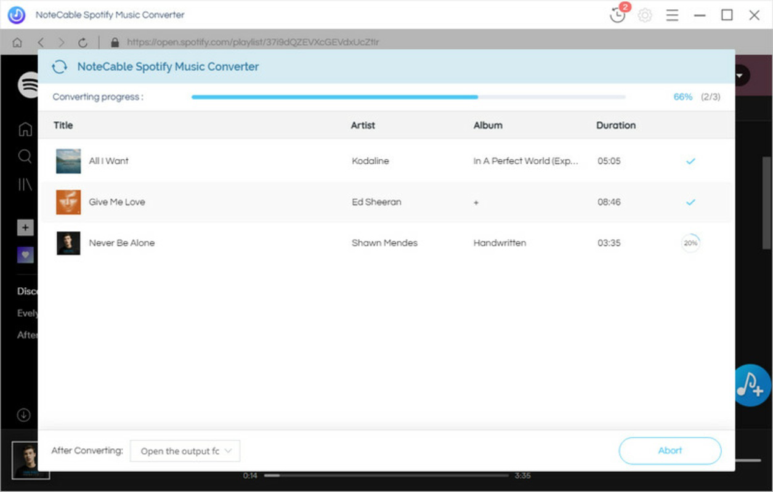
Task: Click the Abort button
Action: (670, 451)
